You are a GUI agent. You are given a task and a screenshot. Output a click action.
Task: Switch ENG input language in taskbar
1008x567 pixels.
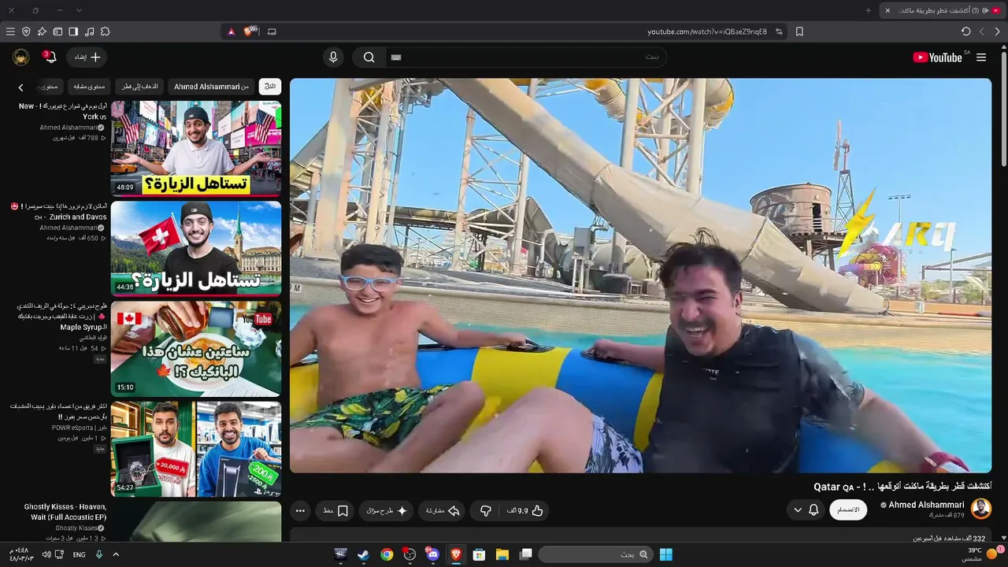pyautogui.click(x=80, y=554)
